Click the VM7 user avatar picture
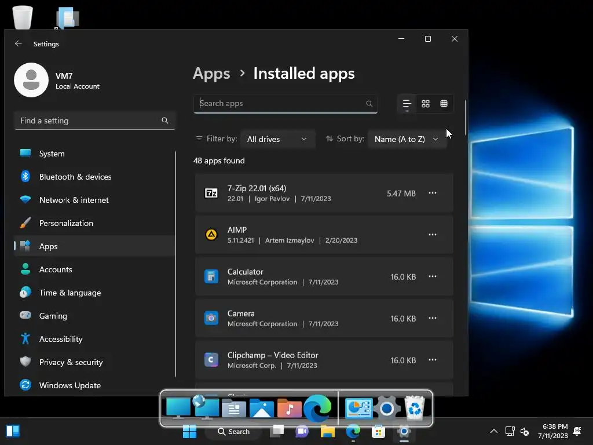The height and width of the screenshot is (445, 593). (x=31, y=80)
